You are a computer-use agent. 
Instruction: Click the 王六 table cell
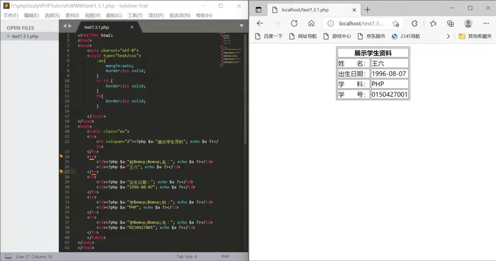(389, 63)
